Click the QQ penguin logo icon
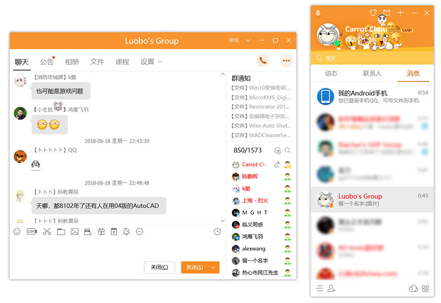This screenshot has height=303, width=441. coord(318,13)
